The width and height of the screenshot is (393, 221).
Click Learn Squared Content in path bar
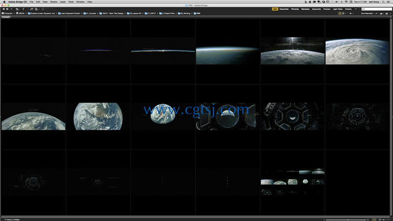point(69,13)
